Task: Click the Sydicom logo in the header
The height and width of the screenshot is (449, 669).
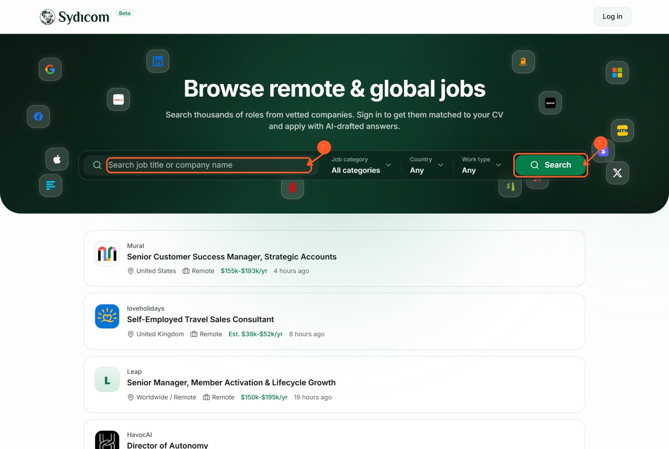Action: click(x=75, y=17)
